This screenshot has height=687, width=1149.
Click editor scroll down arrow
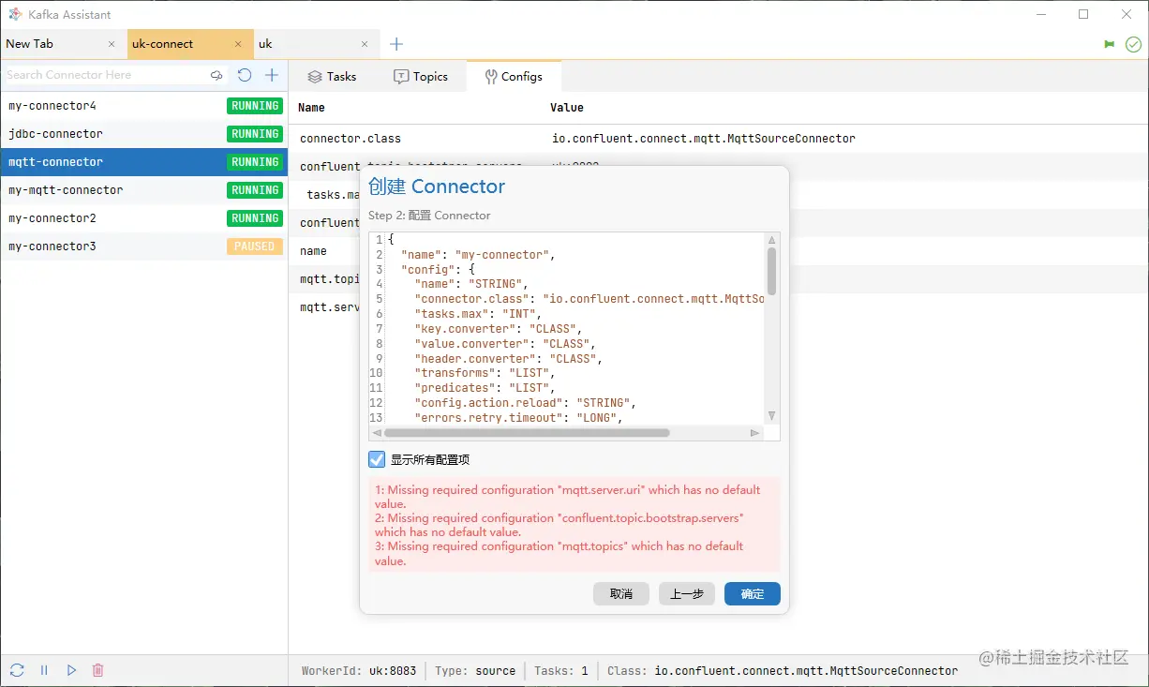point(771,415)
